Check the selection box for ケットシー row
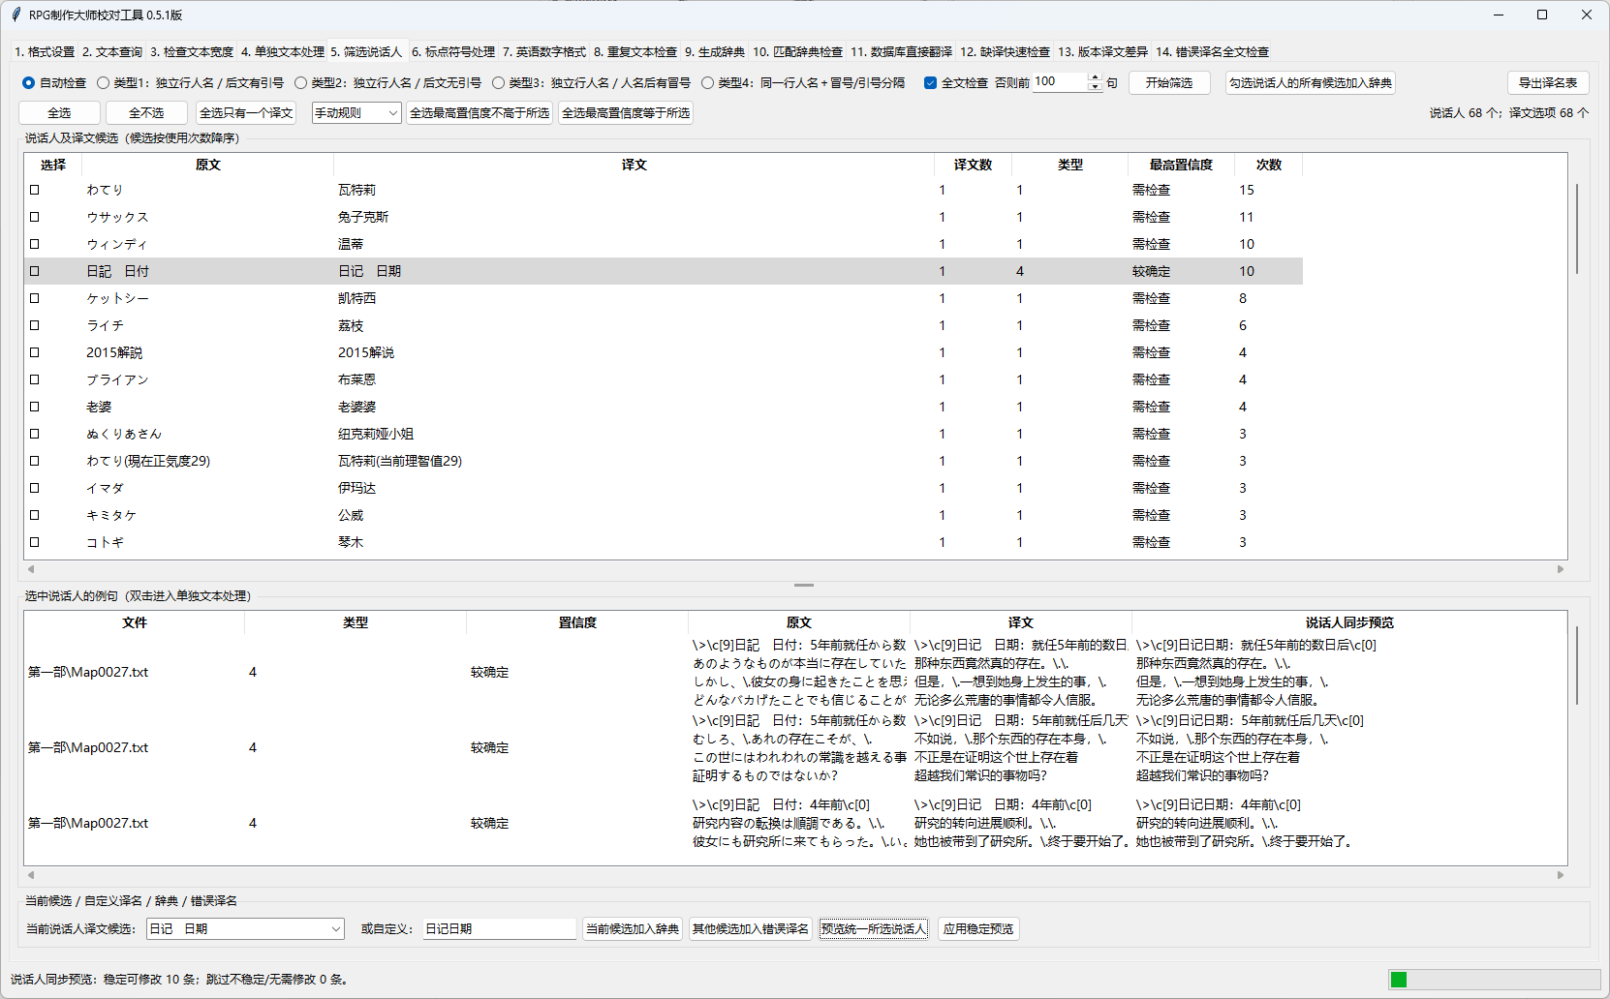 [x=35, y=298]
